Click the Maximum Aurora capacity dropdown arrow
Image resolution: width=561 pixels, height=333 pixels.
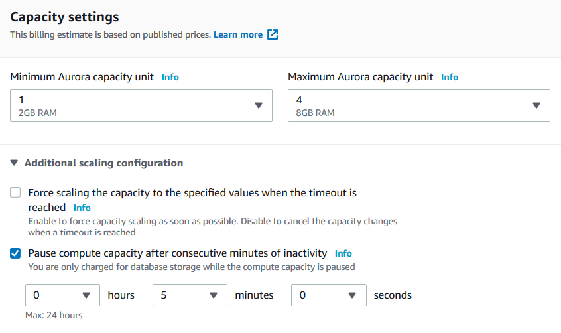coord(537,105)
